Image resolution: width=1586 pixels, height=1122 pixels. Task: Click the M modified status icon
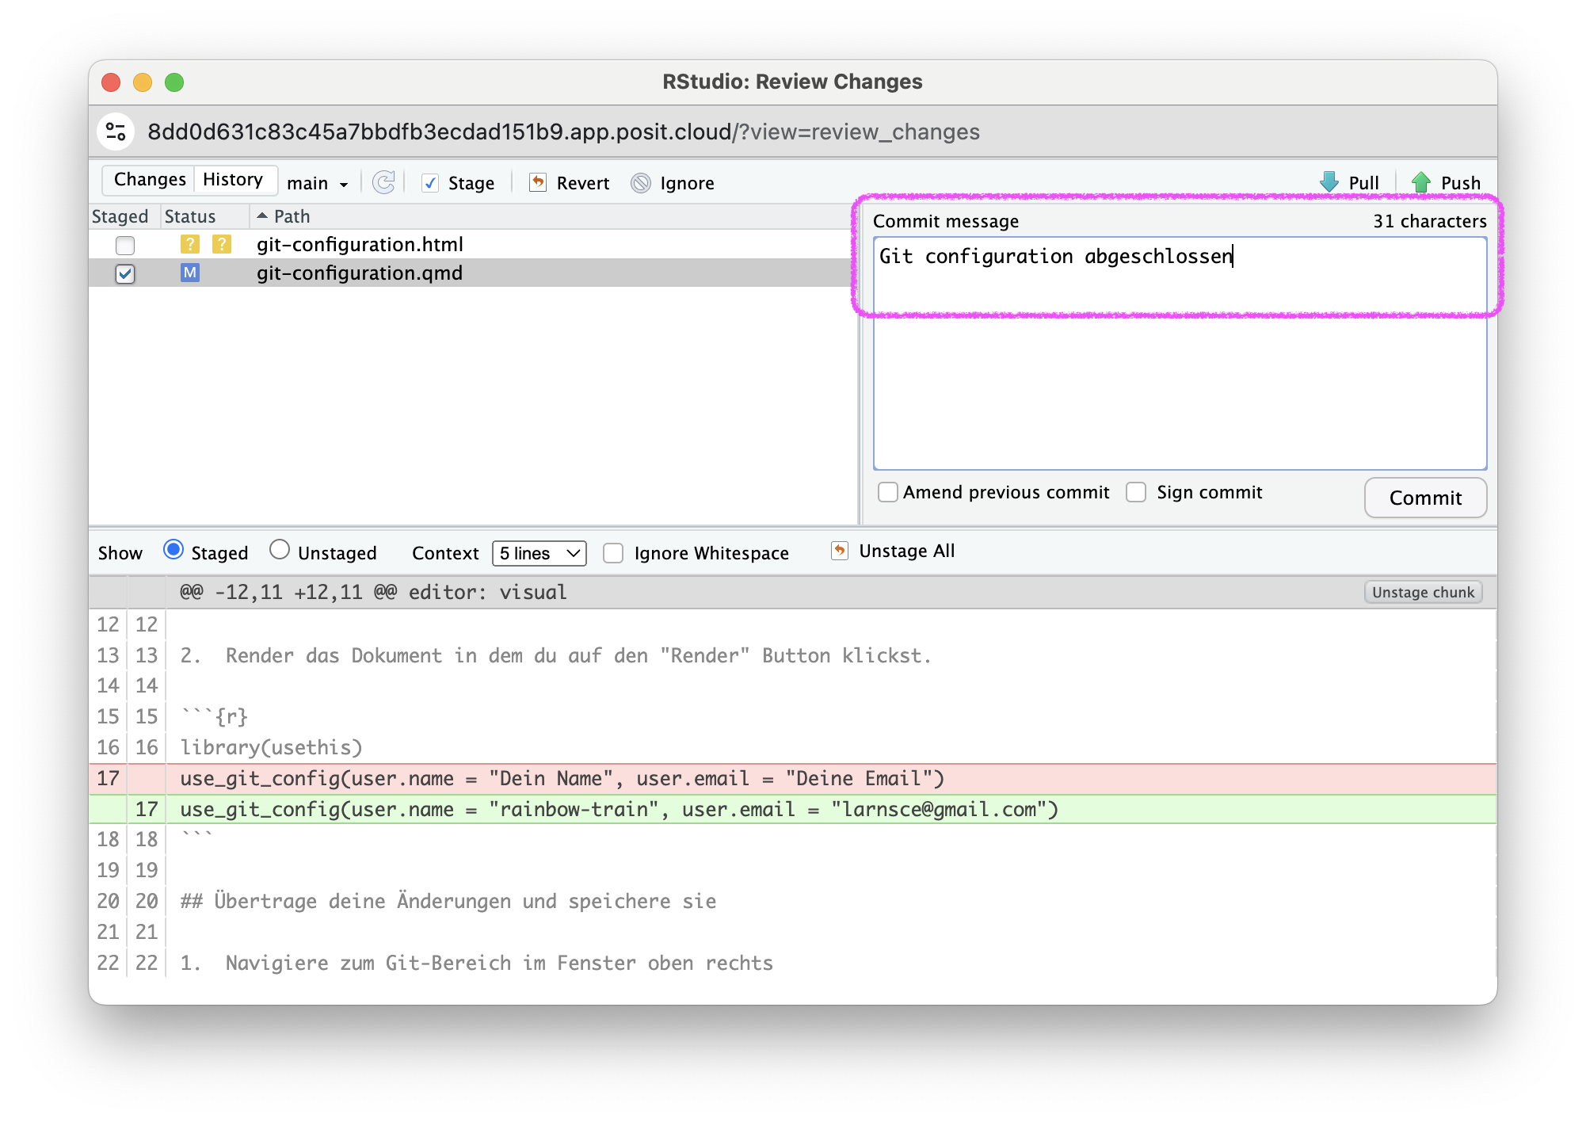(189, 273)
